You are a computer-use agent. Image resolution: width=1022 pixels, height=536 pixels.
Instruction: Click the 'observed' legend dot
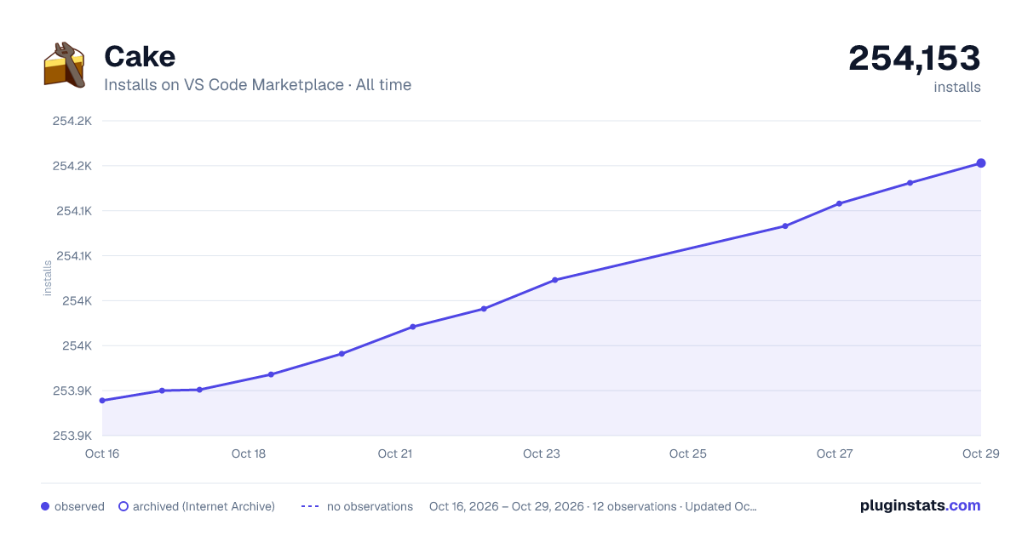click(x=45, y=506)
